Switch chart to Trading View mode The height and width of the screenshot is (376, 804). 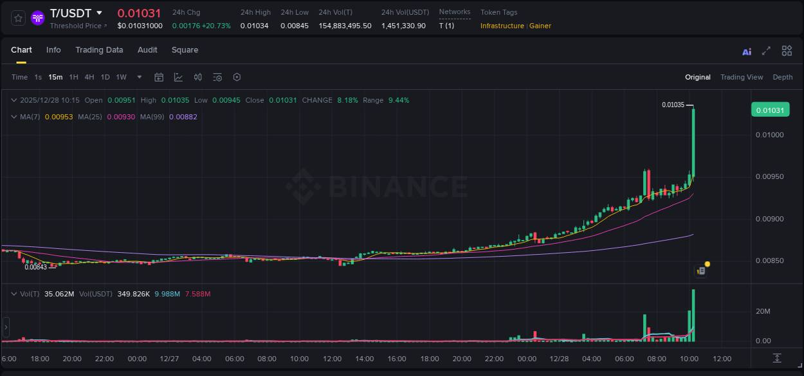pyautogui.click(x=741, y=77)
